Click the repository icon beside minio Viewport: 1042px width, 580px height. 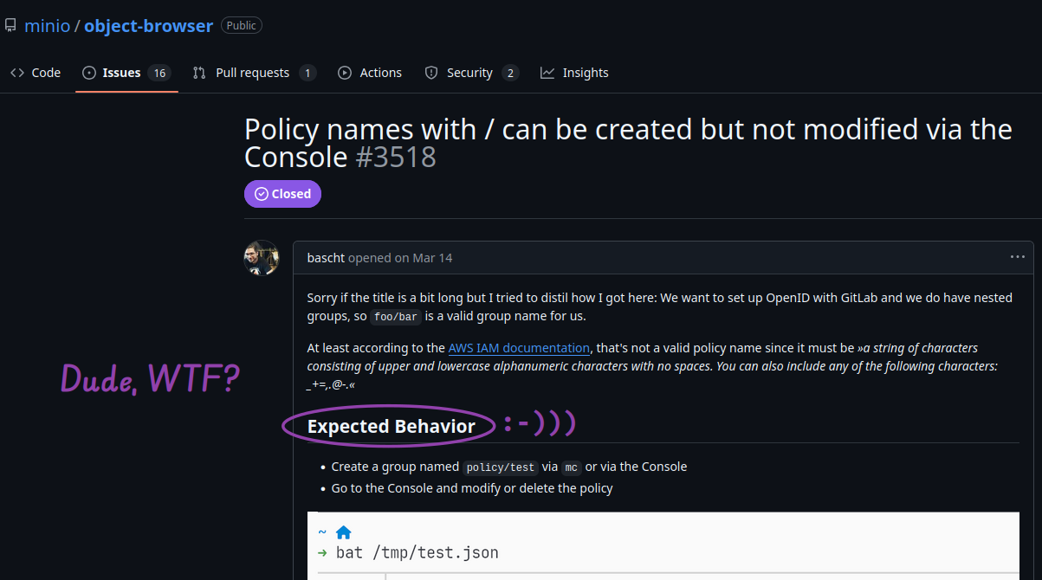(x=10, y=26)
